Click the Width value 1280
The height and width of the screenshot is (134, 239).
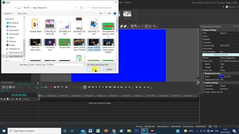[222, 64]
